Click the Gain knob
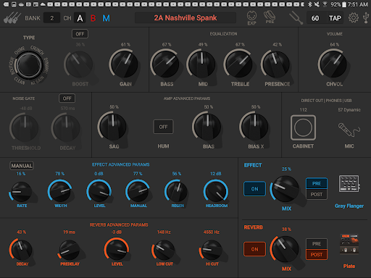 [124, 64]
